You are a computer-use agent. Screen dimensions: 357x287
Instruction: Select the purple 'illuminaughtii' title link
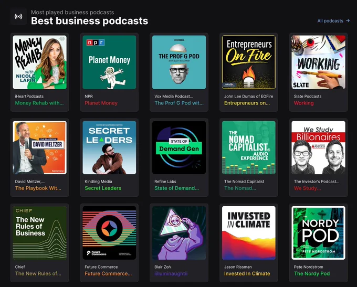[x=171, y=273]
